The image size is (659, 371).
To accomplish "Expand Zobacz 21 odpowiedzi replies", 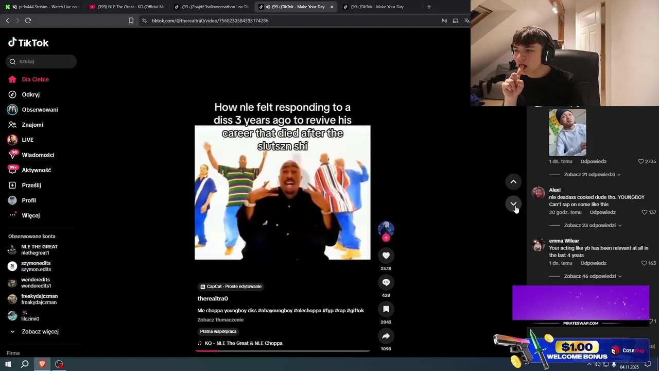I will 592,175.
